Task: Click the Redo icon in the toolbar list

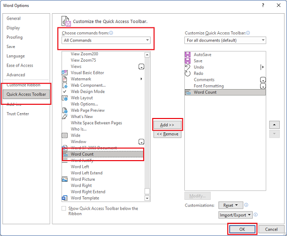Action: [x=188, y=73]
